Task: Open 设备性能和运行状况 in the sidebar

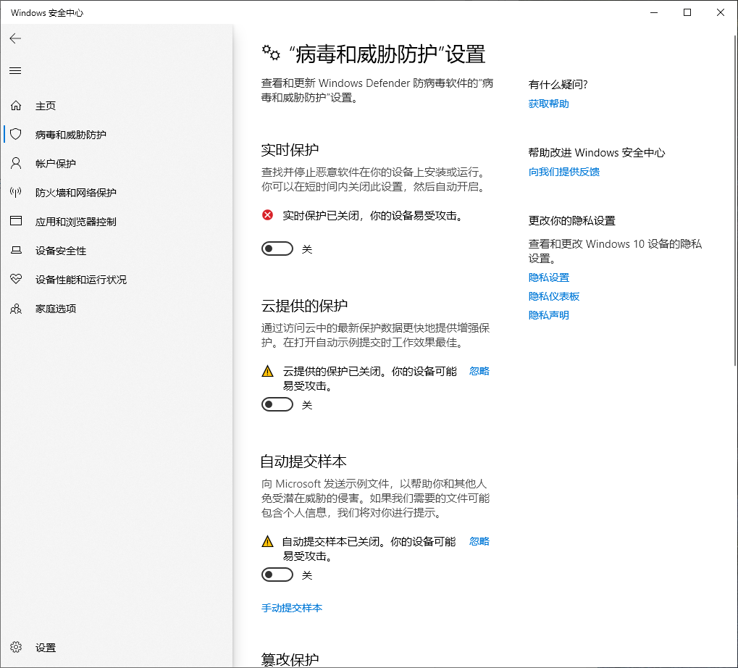Action: (x=117, y=279)
